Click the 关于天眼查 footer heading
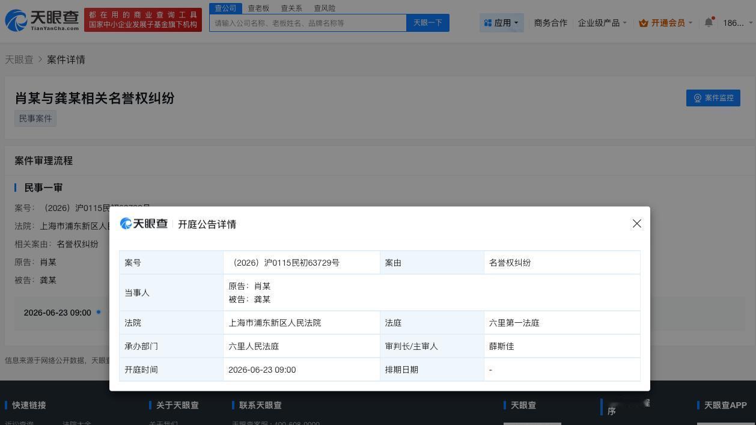Image resolution: width=756 pixels, height=425 pixels. click(x=177, y=405)
